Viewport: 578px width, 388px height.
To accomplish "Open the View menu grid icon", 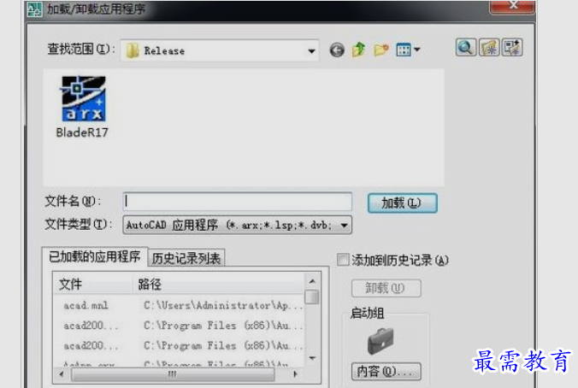I will (404, 50).
